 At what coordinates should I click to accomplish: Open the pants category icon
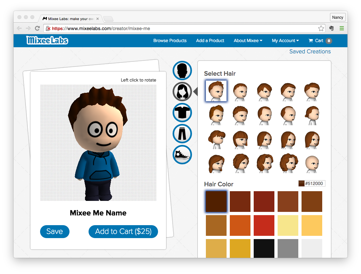(182, 134)
